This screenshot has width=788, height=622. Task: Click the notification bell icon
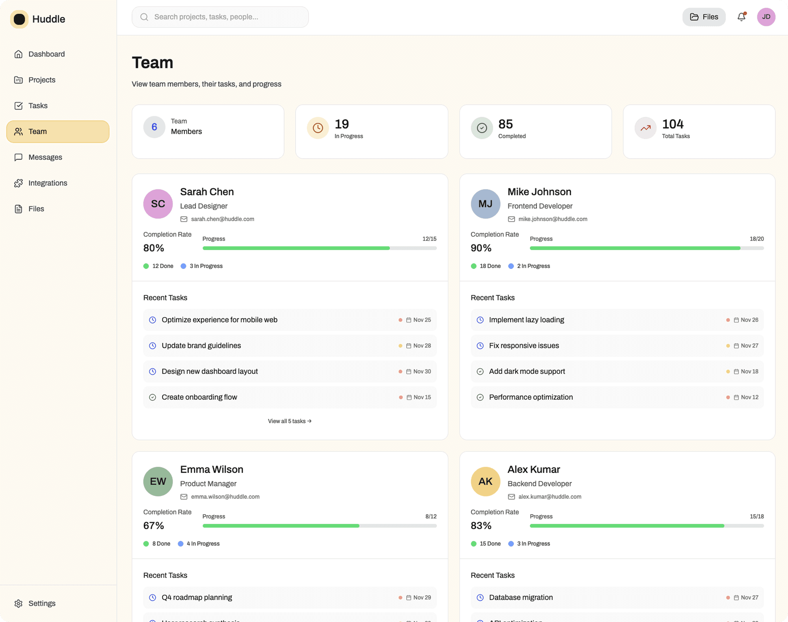point(741,17)
